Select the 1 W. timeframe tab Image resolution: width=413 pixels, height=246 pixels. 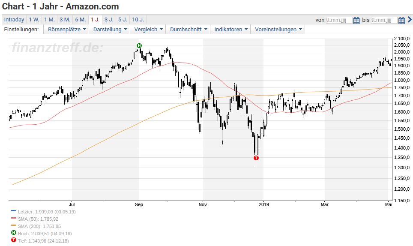point(34,19)
